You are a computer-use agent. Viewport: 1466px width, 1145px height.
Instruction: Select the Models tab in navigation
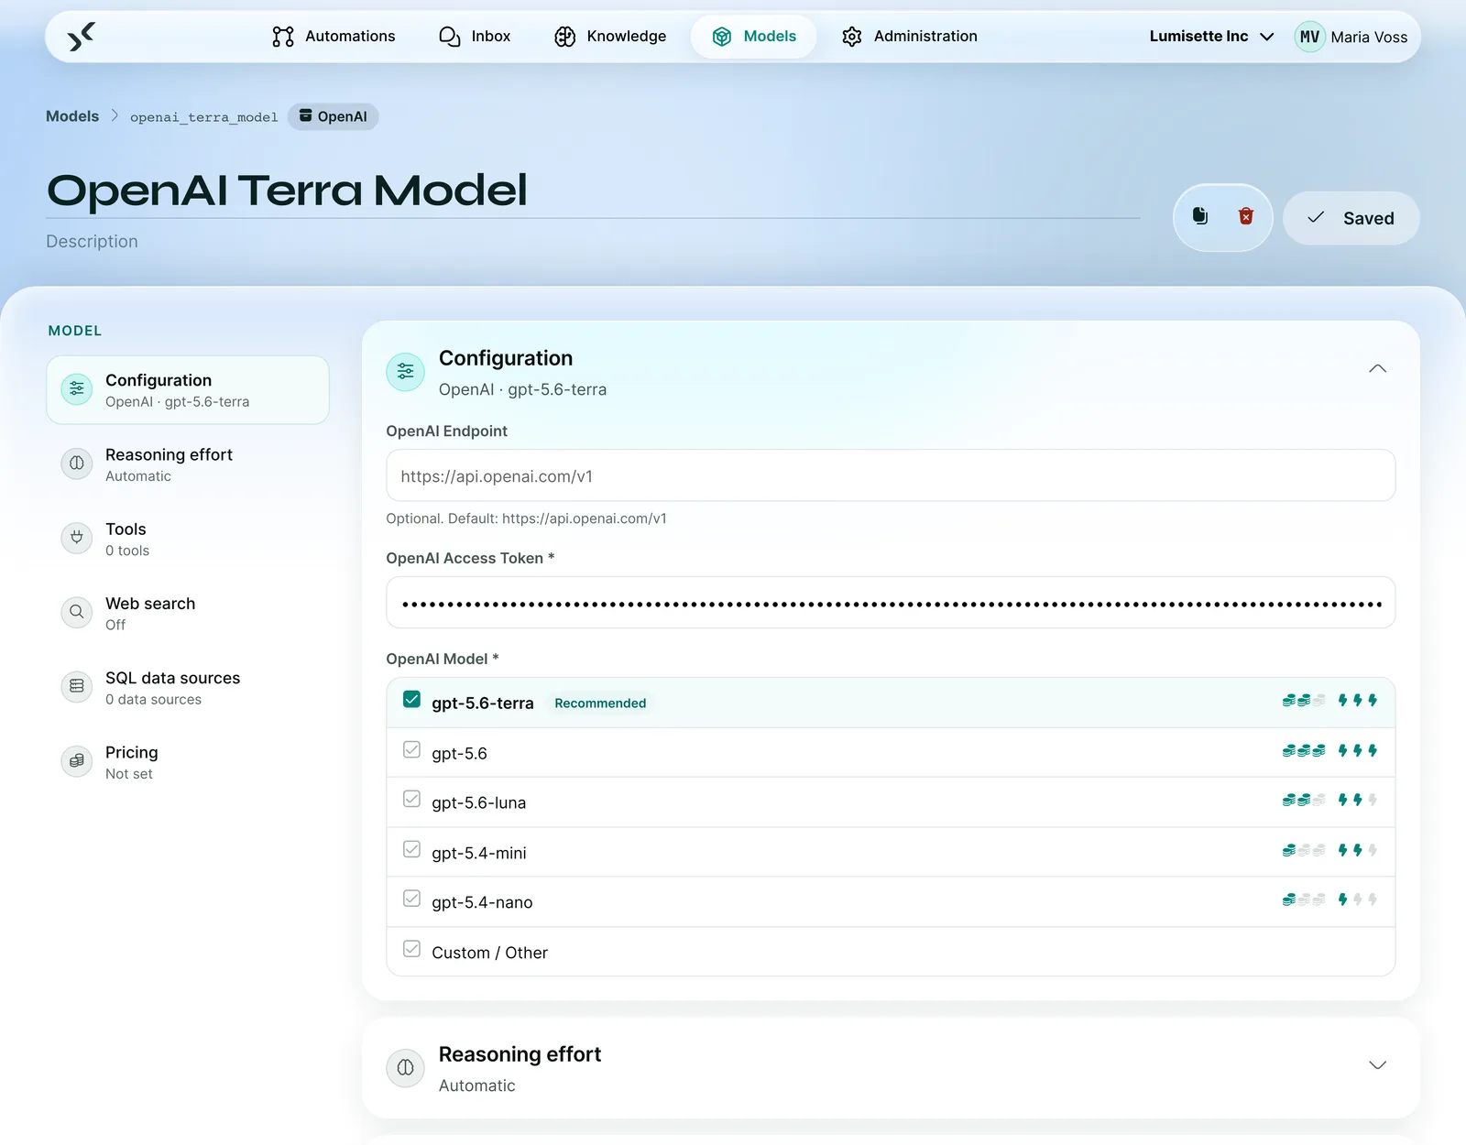point(754,37)
